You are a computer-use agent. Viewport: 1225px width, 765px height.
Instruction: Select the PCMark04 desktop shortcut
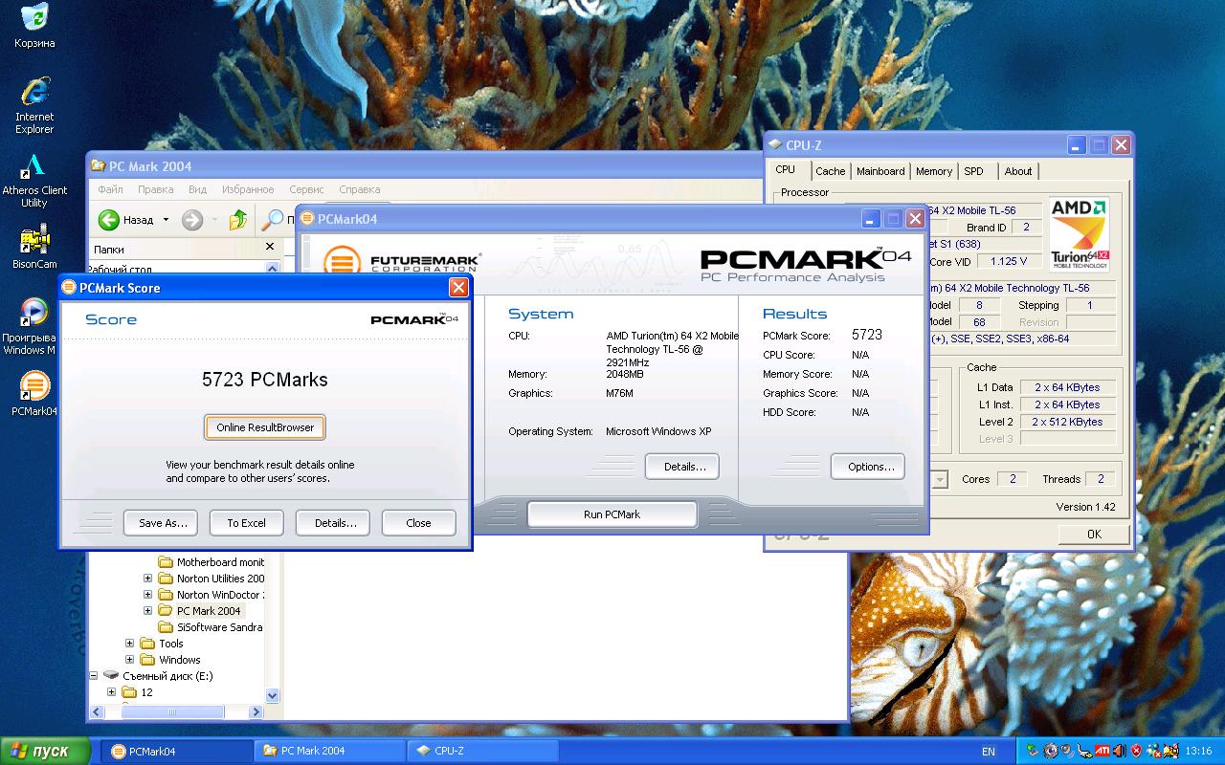pos(34,386)
